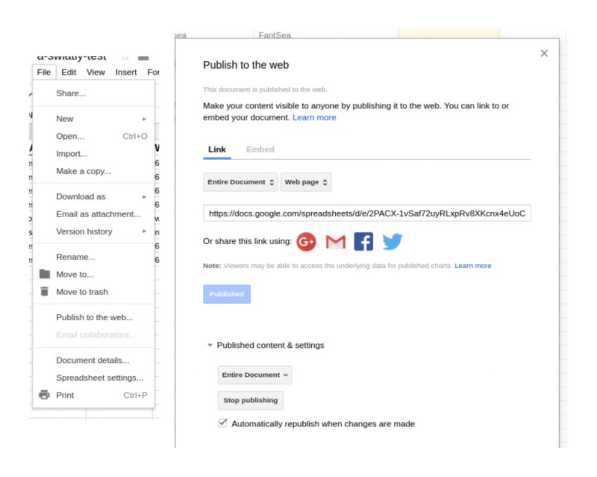Image resolution: width=597 pixels, height=477 pixels.
Task: Collapse Published content & settings section
Action: (x=209, y=344)
